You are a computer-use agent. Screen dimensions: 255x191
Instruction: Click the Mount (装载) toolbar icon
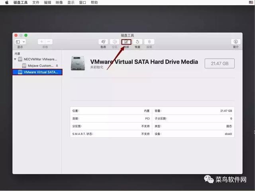click(x=149, y=42)
